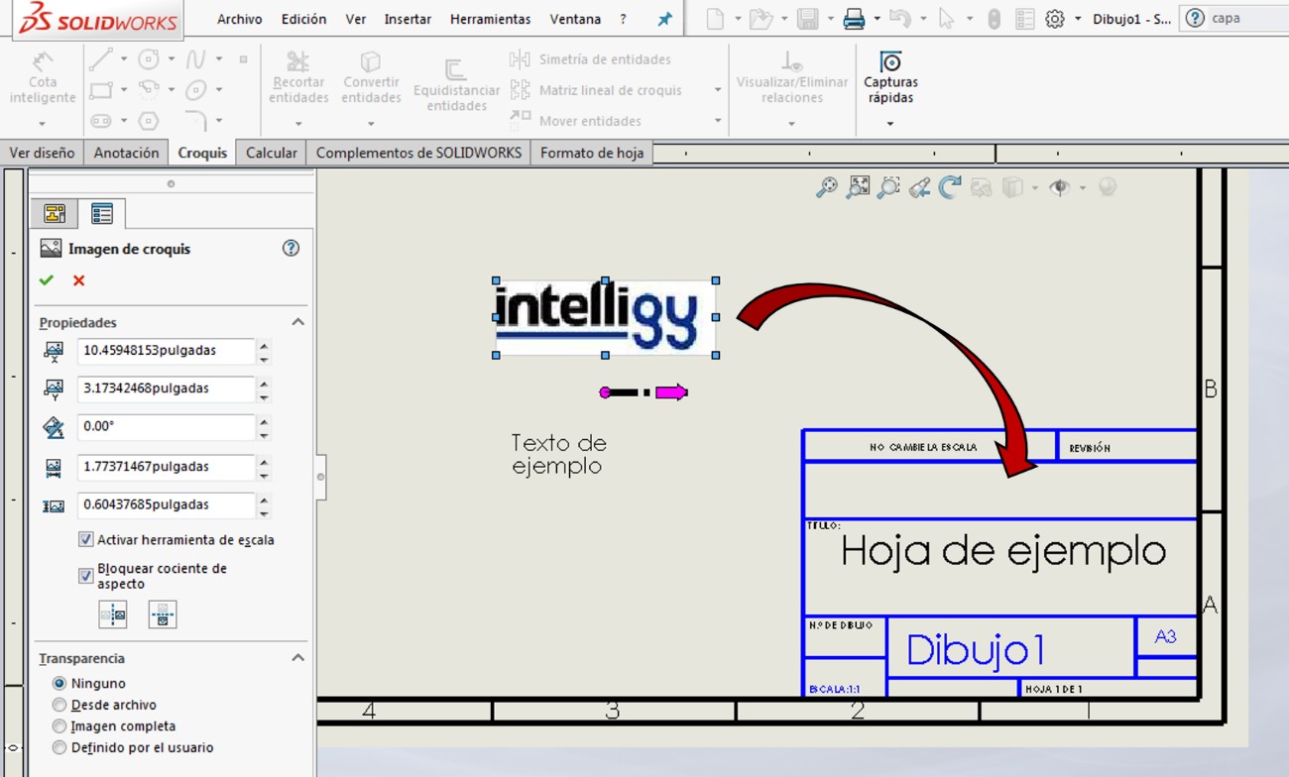Open Ventana menu
The image size is (1289, 777).
pos(575,19)
